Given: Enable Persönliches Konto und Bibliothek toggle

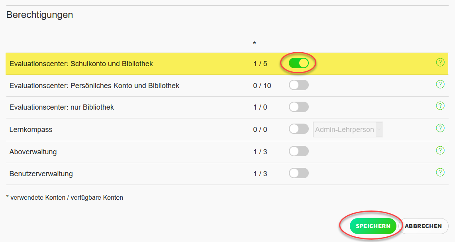Looking at the screenshot, I should pyautogui.click(x=298, y=85).
